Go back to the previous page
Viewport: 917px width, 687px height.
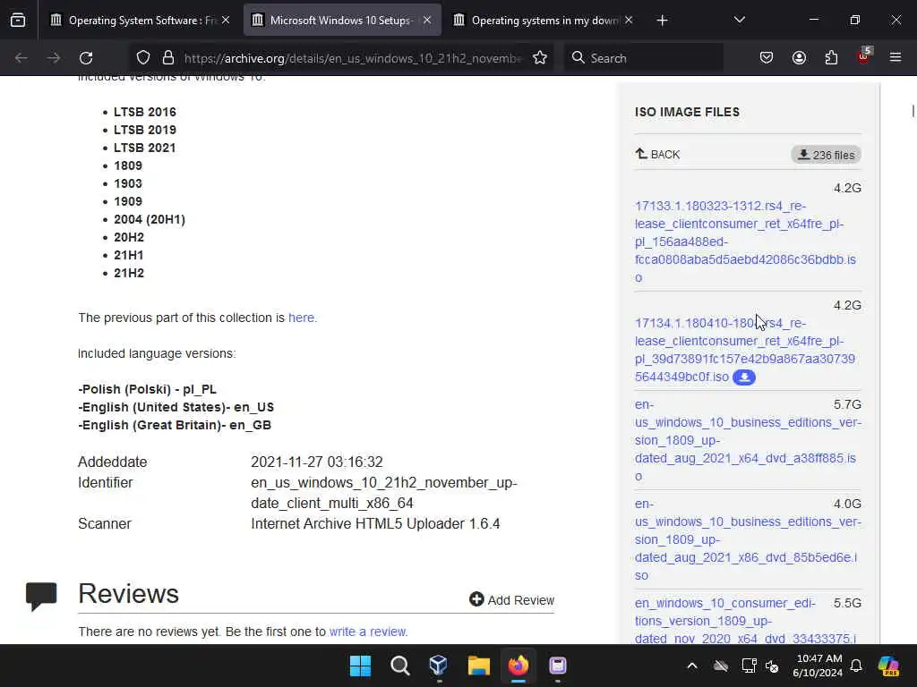[21, 58]
